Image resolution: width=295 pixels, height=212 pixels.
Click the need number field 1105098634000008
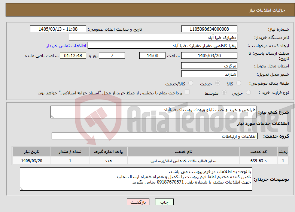(209, 29)
